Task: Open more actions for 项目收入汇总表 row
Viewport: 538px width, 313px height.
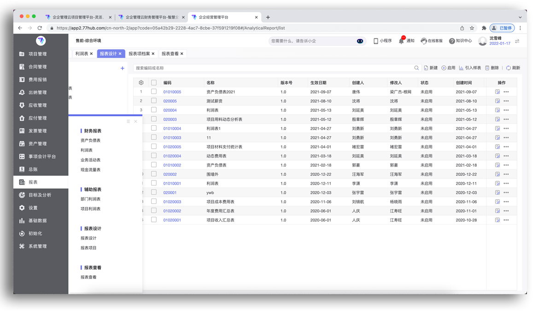Action: (506, 220)
